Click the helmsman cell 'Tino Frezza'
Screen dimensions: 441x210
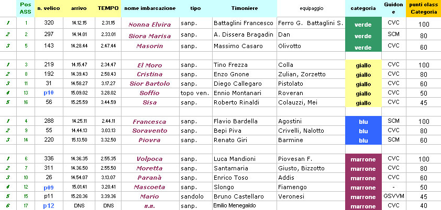tap(230, 65)
